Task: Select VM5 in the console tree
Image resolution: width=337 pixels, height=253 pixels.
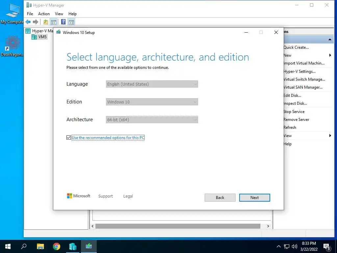Action: pos(39,37)
